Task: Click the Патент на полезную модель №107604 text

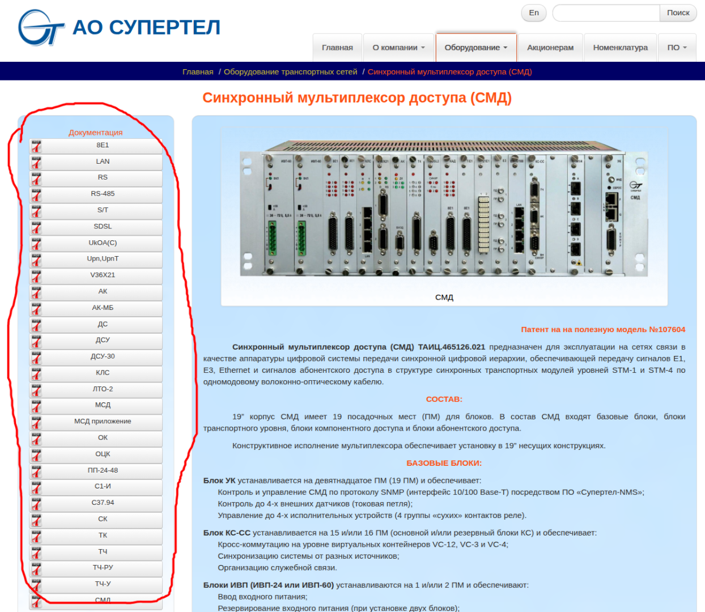Action: tap(603, 330)
